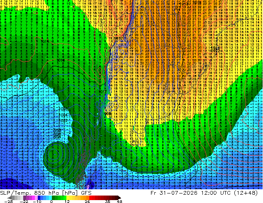
Task: Click the "12" label on the color scale
Action: pyautogui.click(x=67, y=201)
